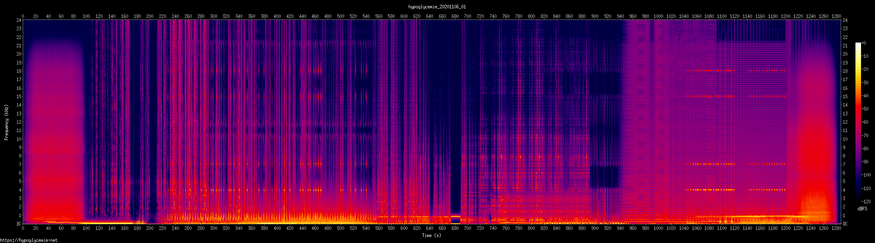
Task: Select the 1280 tick on bottom time axis
Action: click(x=836, y=228)
